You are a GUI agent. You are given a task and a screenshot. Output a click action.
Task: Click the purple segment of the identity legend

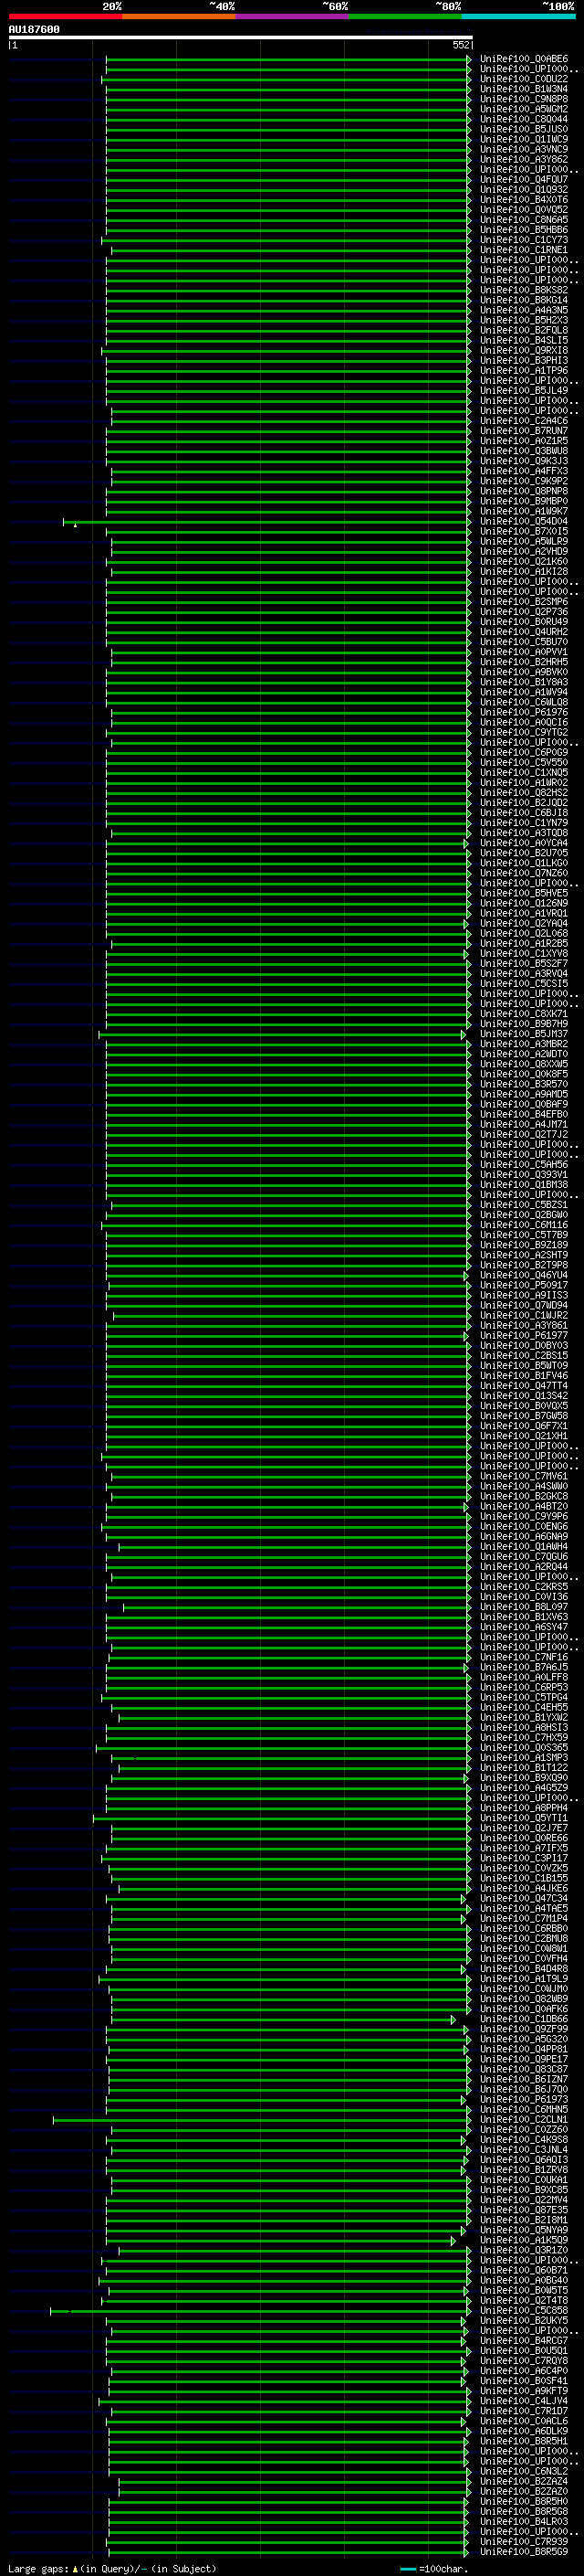[291, 16]
